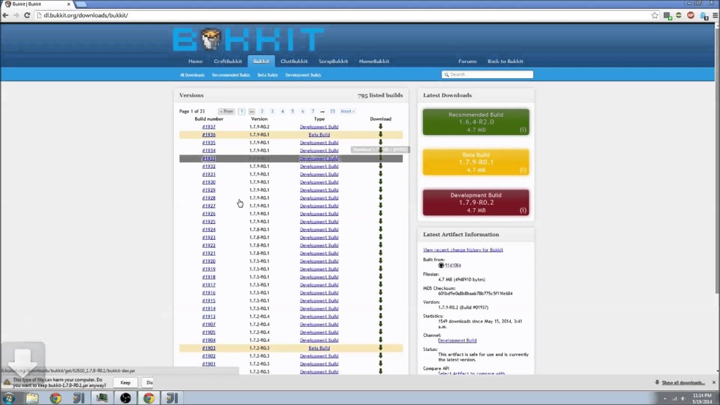Open build number #1920 link

(x=209, y=261)
